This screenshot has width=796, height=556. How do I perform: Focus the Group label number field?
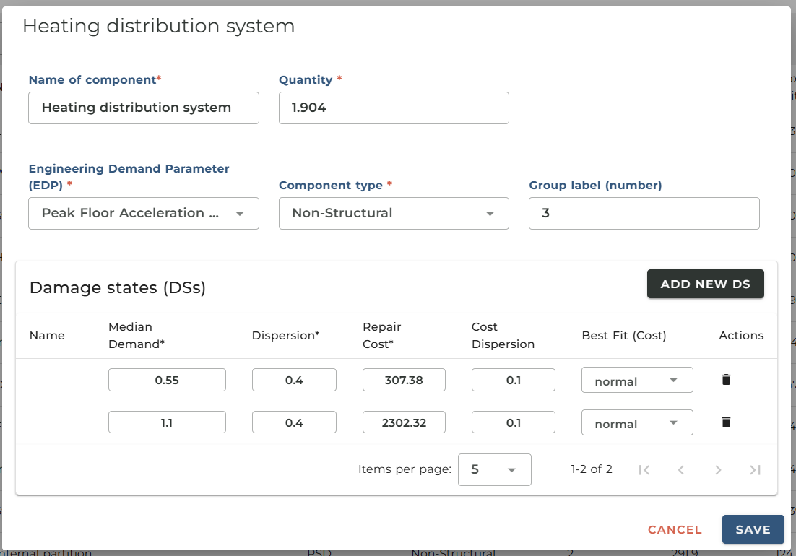(x=644, y=213)
